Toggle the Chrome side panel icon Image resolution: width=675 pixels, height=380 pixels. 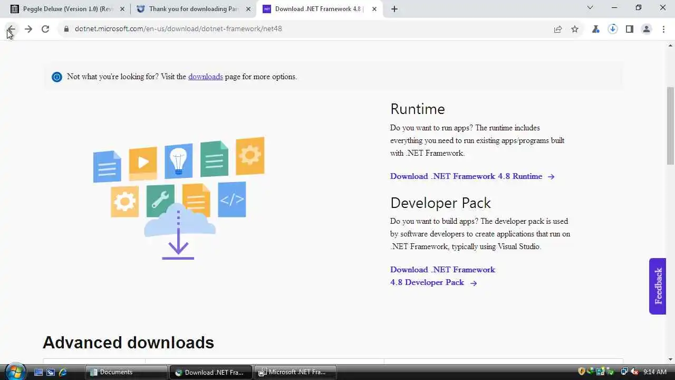[630, 29]
